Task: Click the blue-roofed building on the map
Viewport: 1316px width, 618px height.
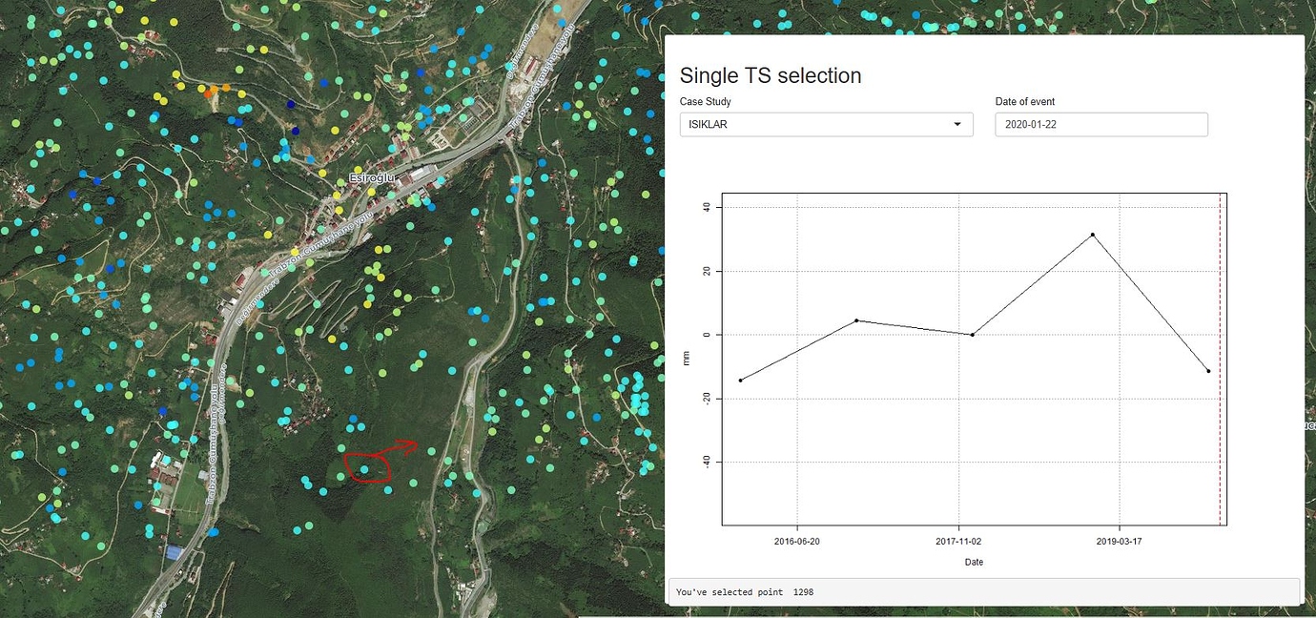Action: click(174, 552)
